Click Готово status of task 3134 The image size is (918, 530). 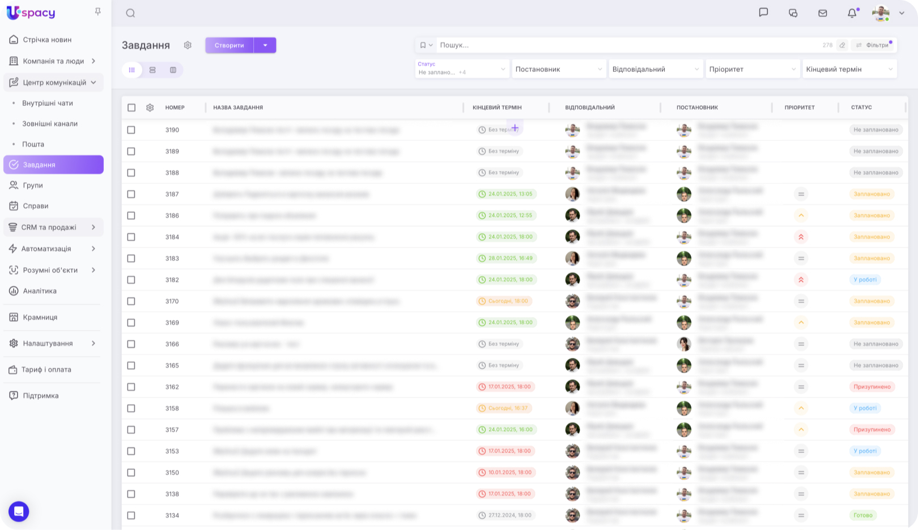click(x=863, y=515)
